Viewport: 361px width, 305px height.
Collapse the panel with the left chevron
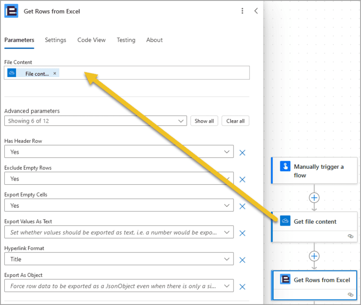point(256,11)
